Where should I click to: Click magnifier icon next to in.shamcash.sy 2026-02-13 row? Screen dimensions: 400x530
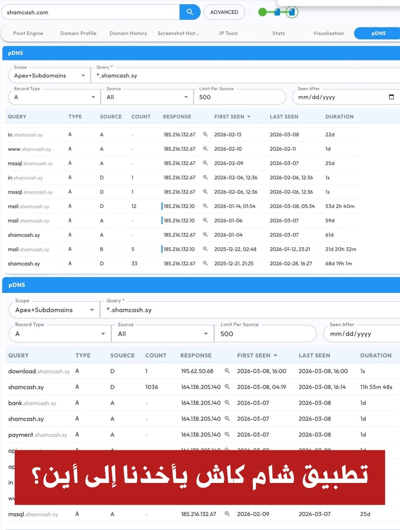[x=205, y=135]
